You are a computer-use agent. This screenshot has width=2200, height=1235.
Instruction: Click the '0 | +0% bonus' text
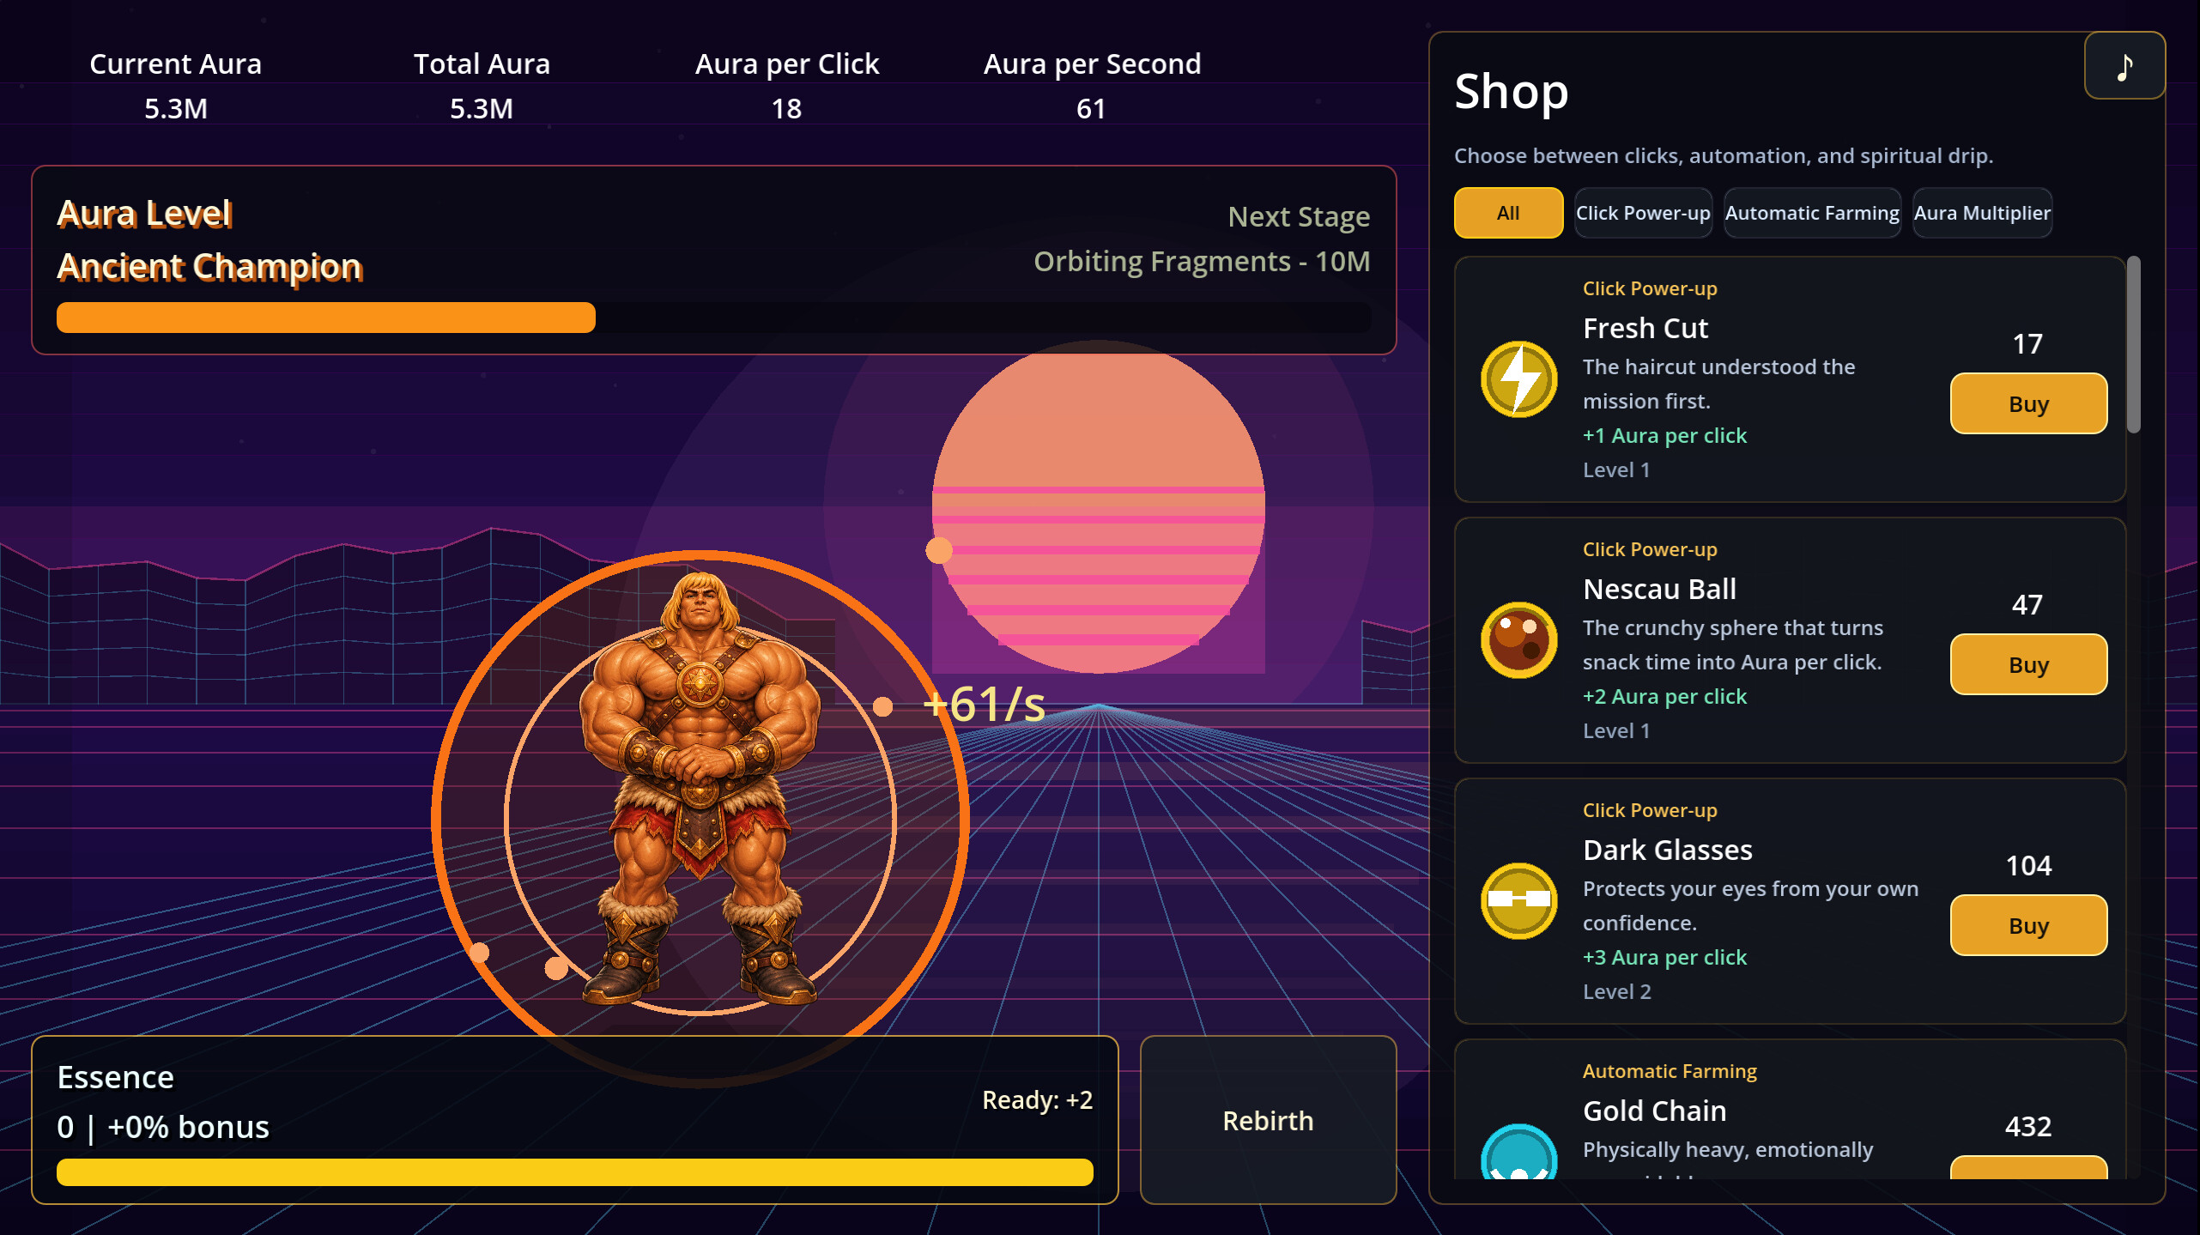point(163,1127)
